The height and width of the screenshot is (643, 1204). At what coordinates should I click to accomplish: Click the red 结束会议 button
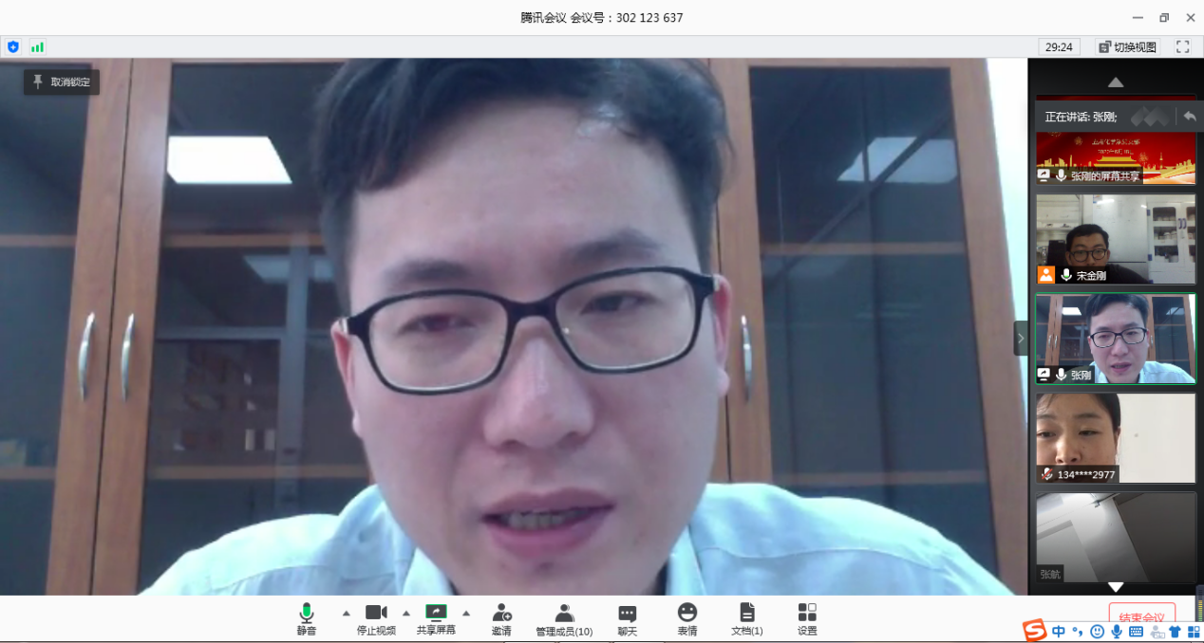tap(1141, 617)
